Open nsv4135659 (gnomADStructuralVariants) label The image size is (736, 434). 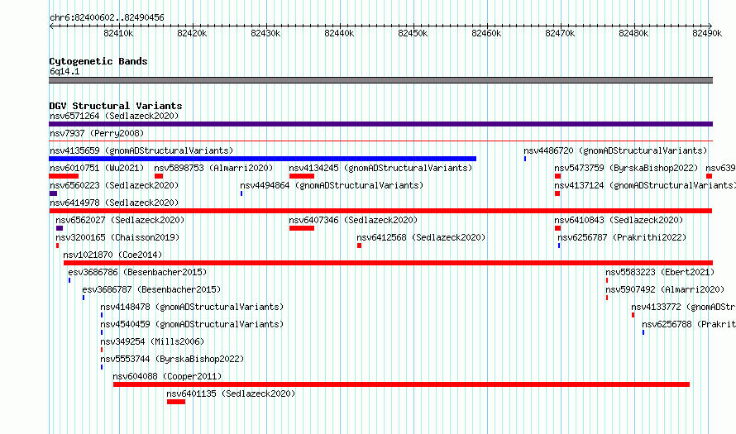(x=141, y=150)
